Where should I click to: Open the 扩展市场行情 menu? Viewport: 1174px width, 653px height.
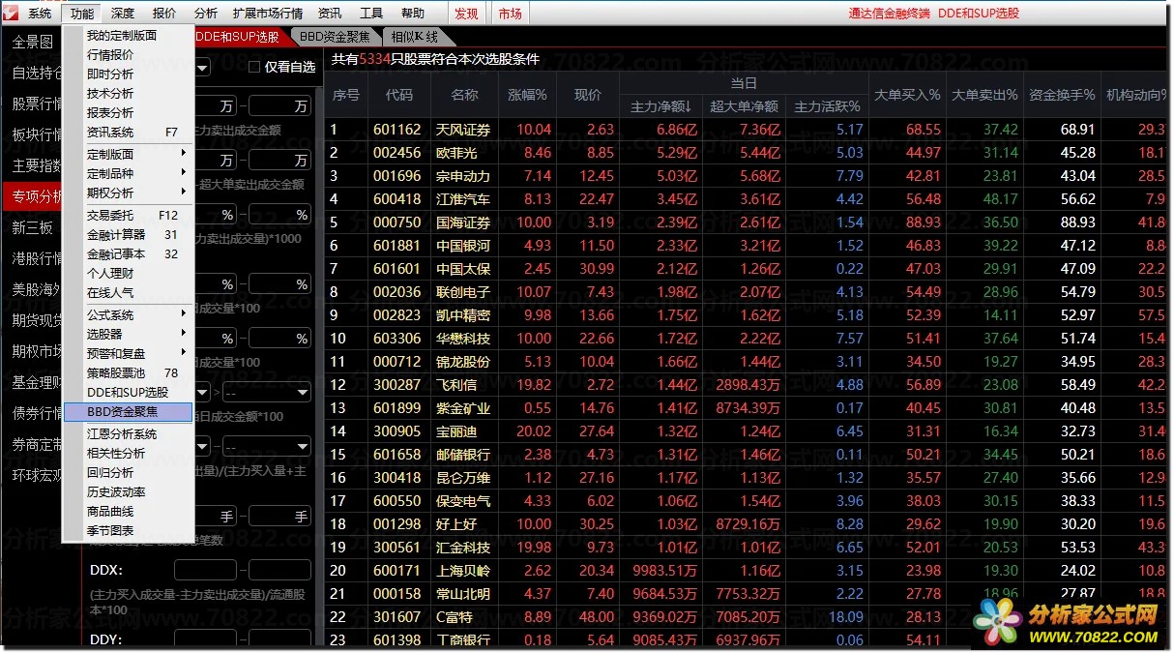(x=268, y=13)
